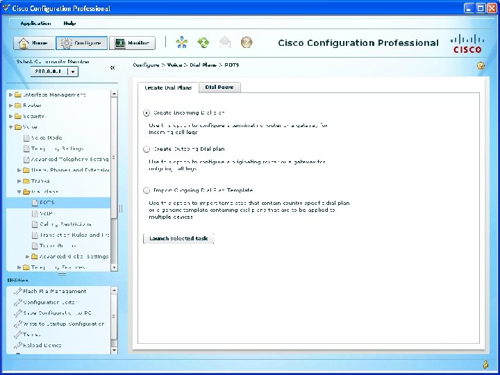This screenshot has height=375, width=500.
Task: Open the Help menu
Action: [x=69, y=24]
